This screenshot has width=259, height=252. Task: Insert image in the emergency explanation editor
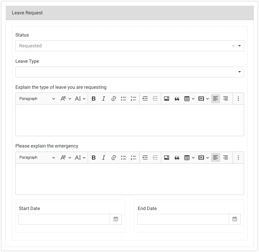pyautogui.click(x=167, y=158)
